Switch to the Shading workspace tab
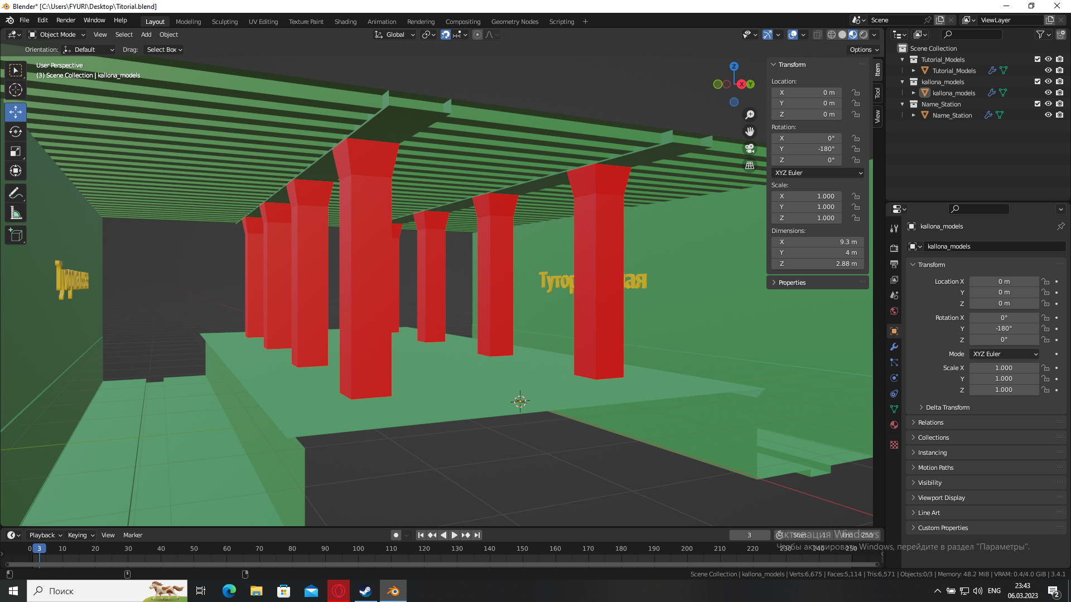 coord(345,22)
